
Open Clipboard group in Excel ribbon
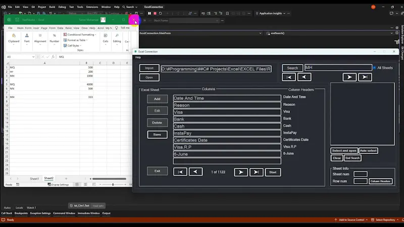click(x=14, y=39)
